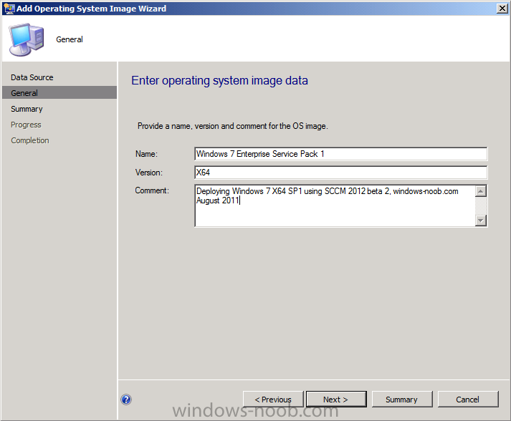Close the Add Operating System Image Wizard
The height and width of the screenshot is (421, 511).
click(502, 9)
